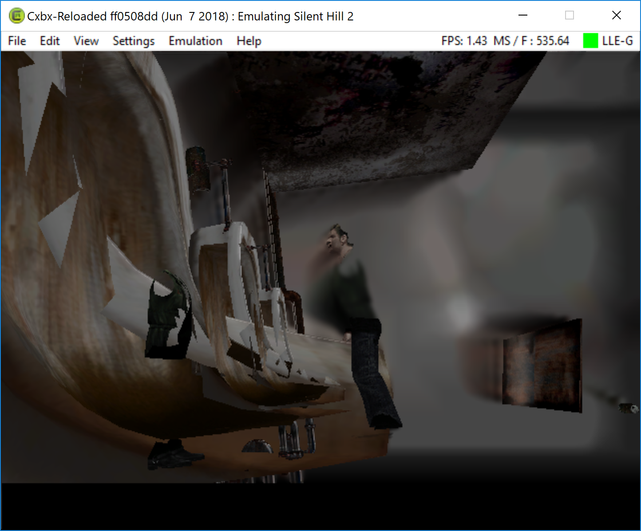Open the Emulation menu
This screenshot has height=531, width=641.
click(195, 41)
